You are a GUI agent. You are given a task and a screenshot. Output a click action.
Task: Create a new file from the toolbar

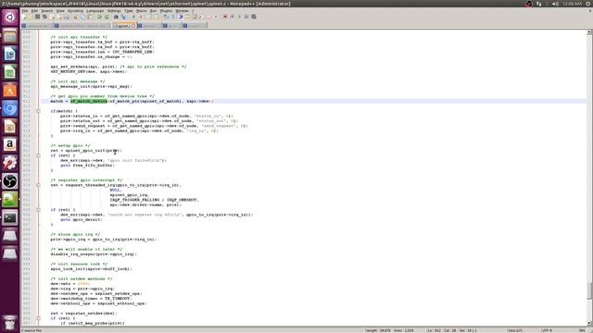coord(24,17)
